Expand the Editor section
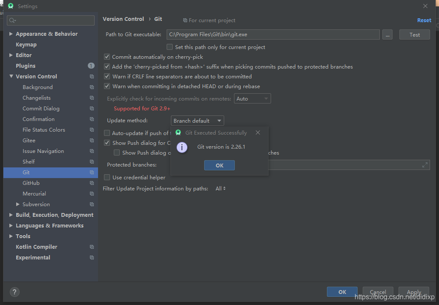Image resolution: width=439 pixels, height=305 pixels. [11, 55]
